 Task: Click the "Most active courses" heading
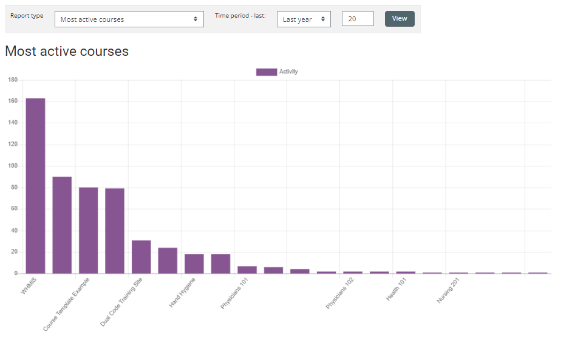tap(67, 52)
